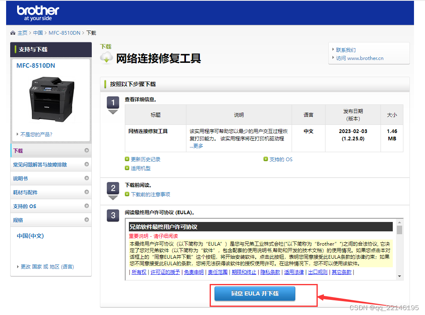Click the MFC-8510DN printer image
This screenshot has width=425, height=315.
pyautogui.click(x=52, y=99)
